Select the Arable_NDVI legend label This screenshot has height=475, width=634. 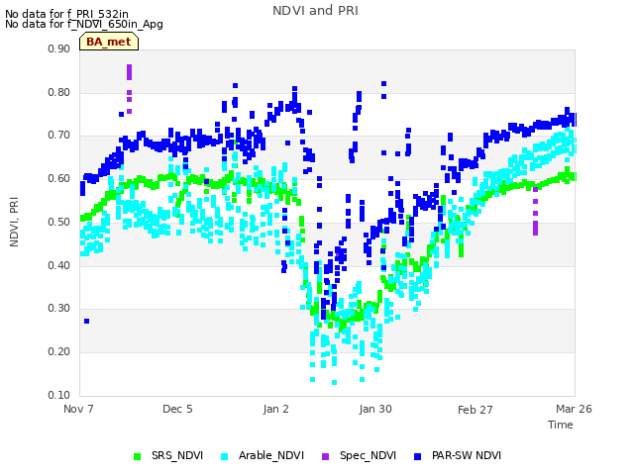271,455
